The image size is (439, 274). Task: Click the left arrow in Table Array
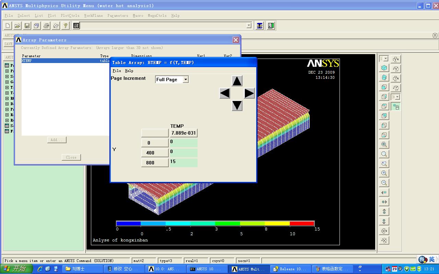coord(225,93)
